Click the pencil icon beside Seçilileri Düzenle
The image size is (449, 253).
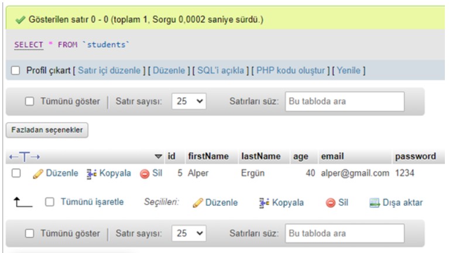coord(197,203)
